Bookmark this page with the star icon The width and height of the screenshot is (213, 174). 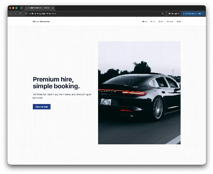click(162, 14)
